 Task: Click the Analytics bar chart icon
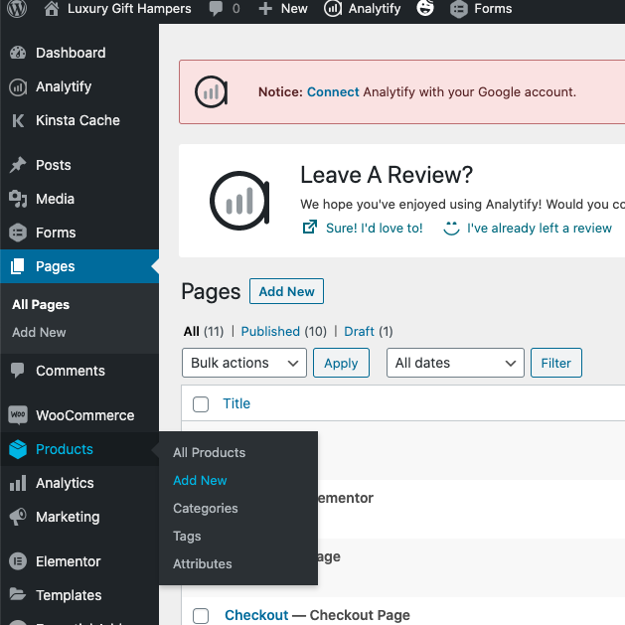click(18, 483)
